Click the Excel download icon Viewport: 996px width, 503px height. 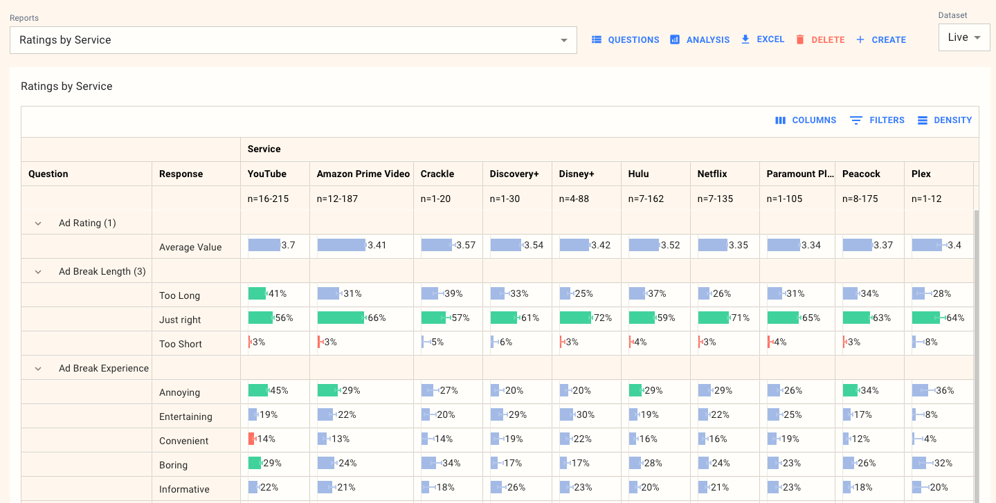(744, 39)
